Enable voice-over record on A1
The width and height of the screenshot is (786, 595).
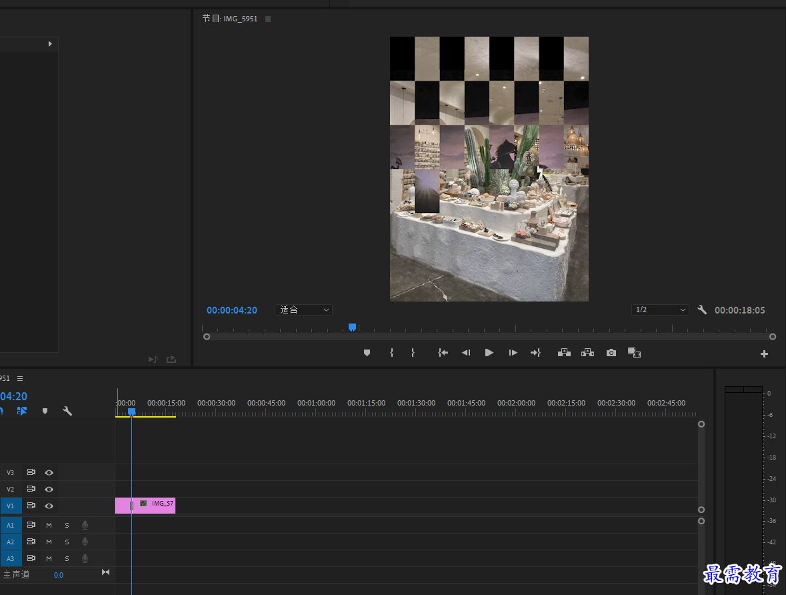click(x=85, y=525)
